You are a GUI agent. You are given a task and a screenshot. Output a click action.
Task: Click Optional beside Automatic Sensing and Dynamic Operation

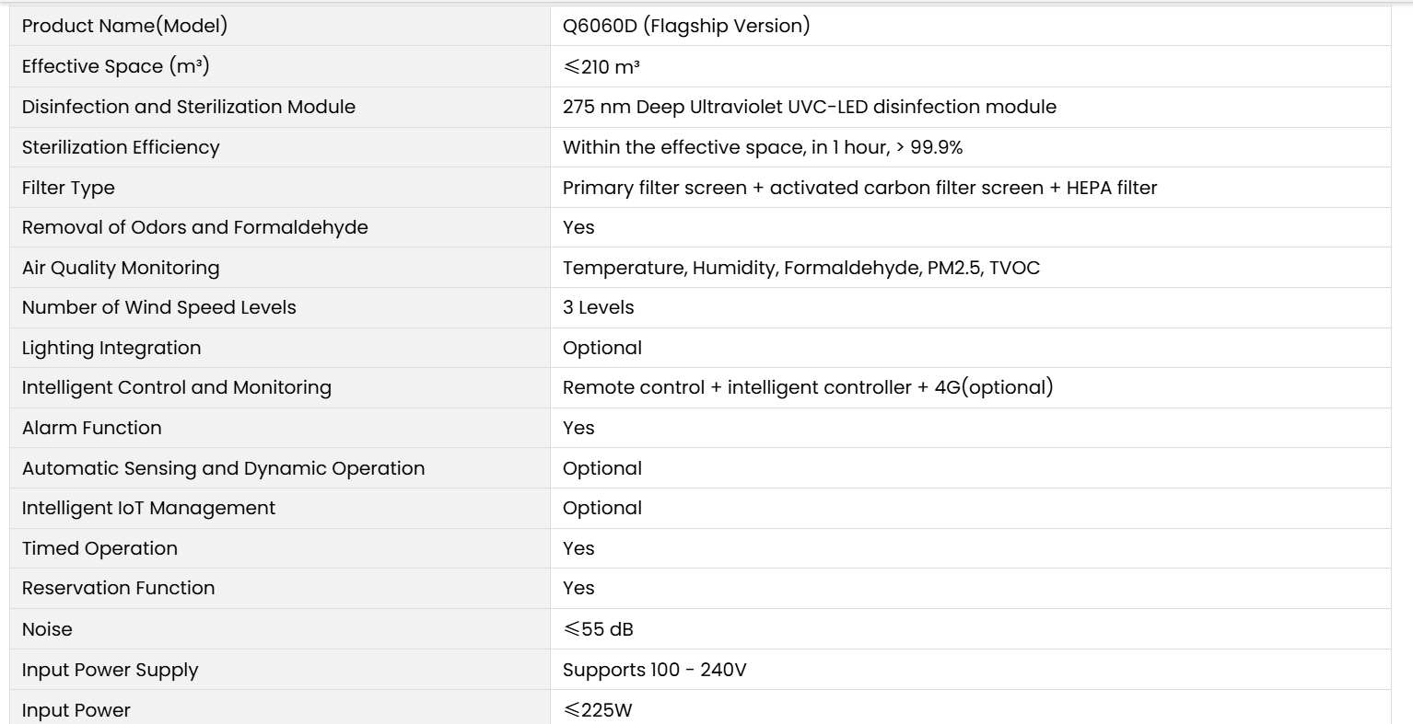tap(602, 468)
